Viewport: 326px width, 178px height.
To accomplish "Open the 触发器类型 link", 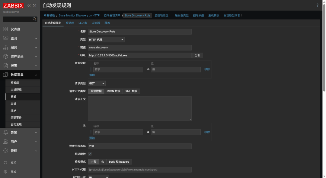I will 182,16.
